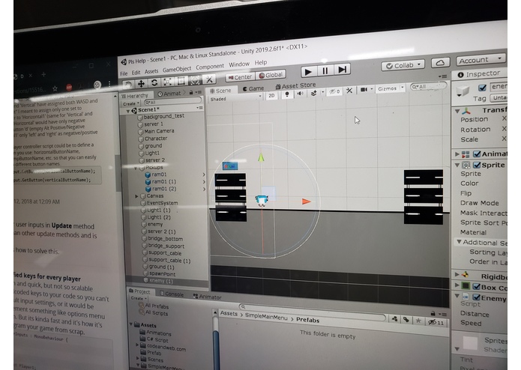This screenshot has width=521, height=370.
Task: Open the scene tools settings icon
Action: (349, 91)
